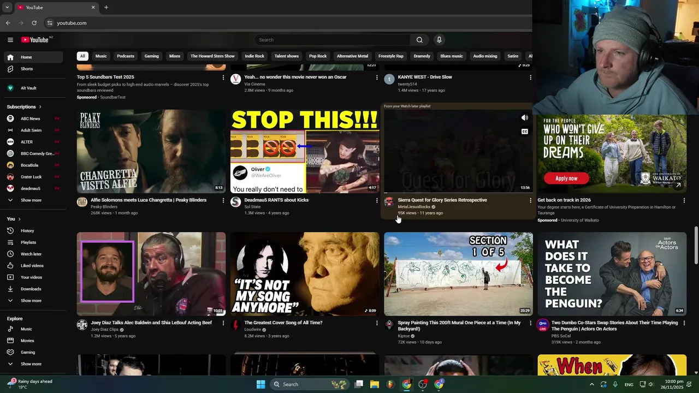699x393 pixels.
Task: Open Alt Vault sidebar entry
Action: (x=33, y=88)
